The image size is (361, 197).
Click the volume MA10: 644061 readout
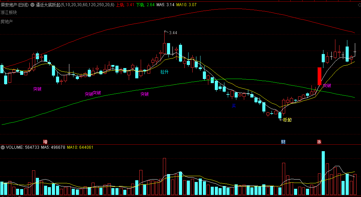click(x=80, y=147)
